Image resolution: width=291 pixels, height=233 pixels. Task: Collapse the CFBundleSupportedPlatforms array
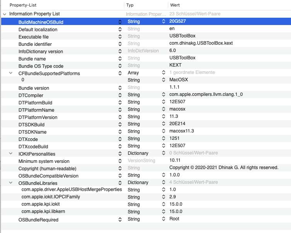click(11, 73)
